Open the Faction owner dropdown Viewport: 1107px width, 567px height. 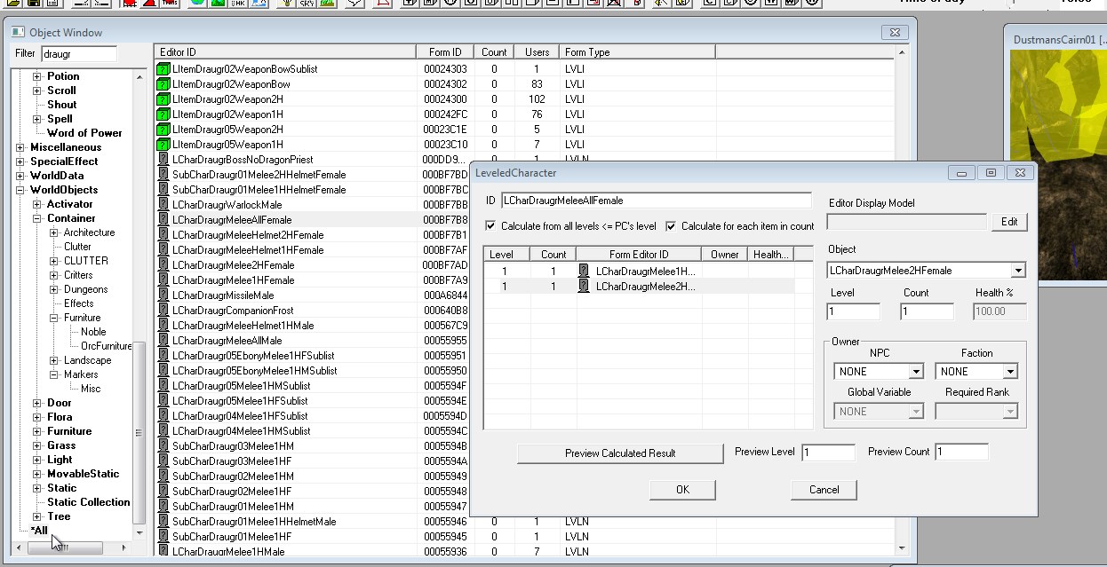1009,372
